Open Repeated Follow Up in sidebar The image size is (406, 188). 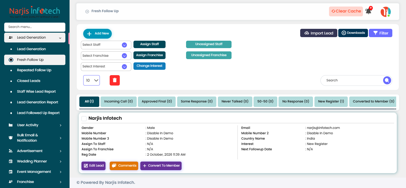34,70
